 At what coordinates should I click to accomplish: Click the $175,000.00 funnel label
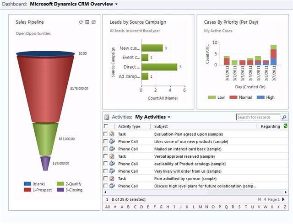[79, 89]
